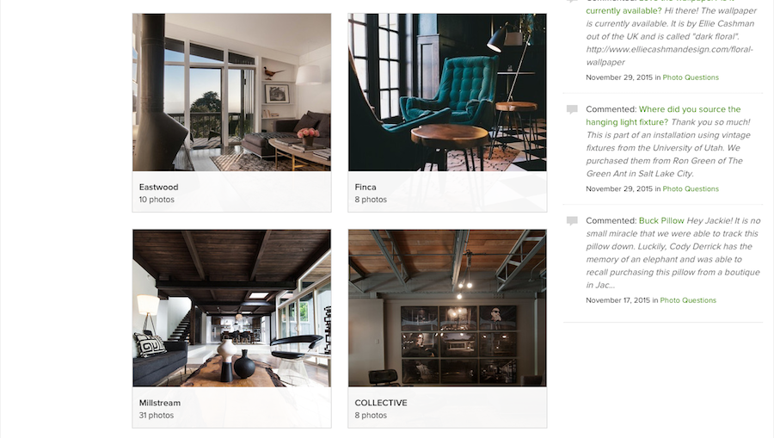The image size is (774, 438).
Task: Click the '10 photos' count under Eastwood
Action: pos(157,200)
